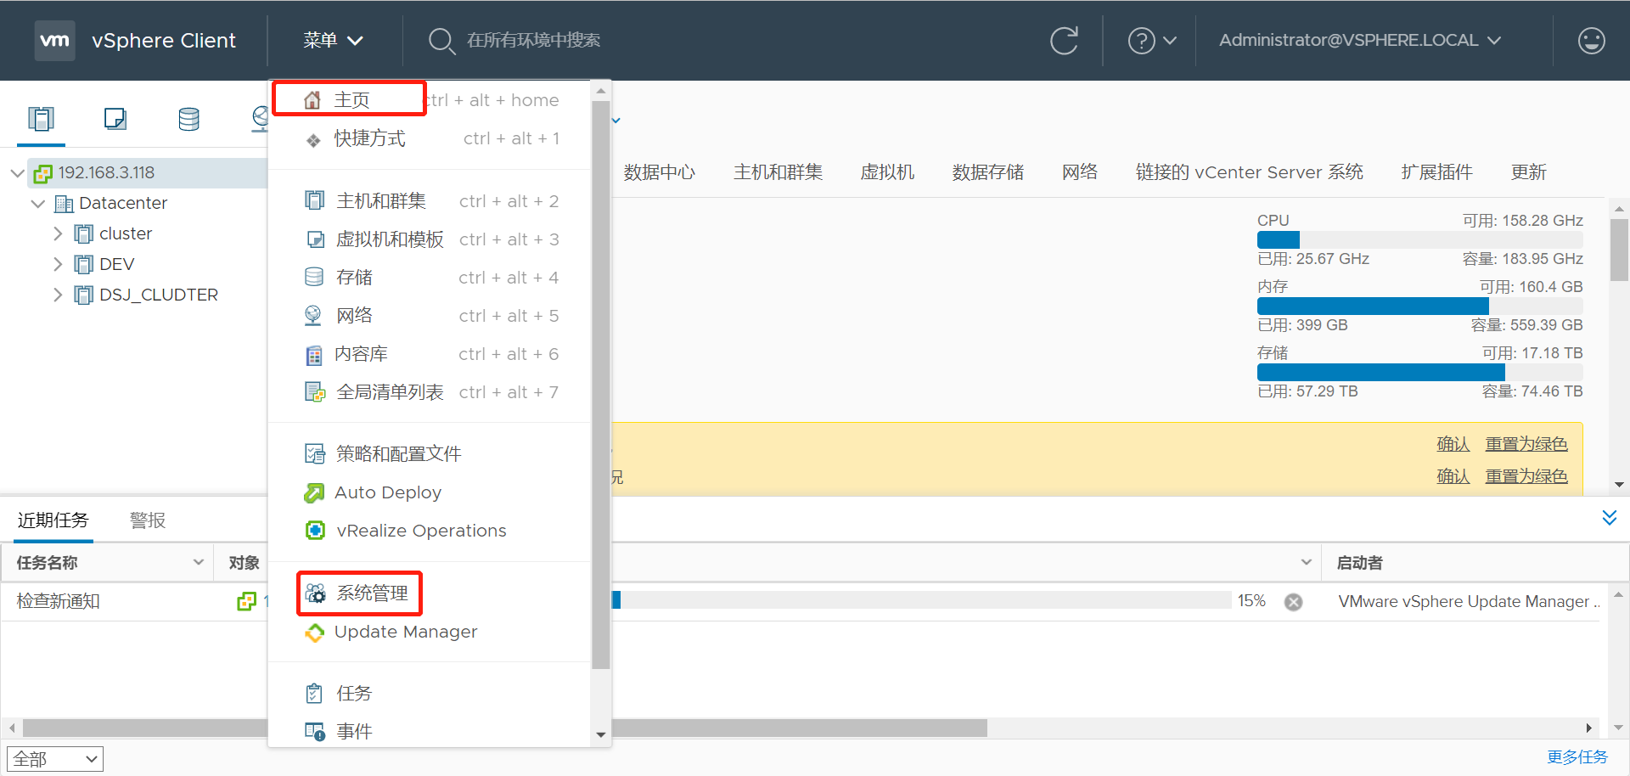Click the 存储 database icon in menu

[314, 277]
